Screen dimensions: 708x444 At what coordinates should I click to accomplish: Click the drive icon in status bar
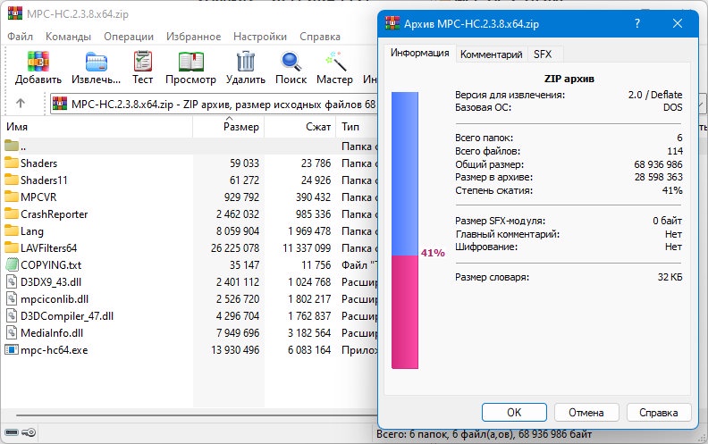[x=12, y=432]
